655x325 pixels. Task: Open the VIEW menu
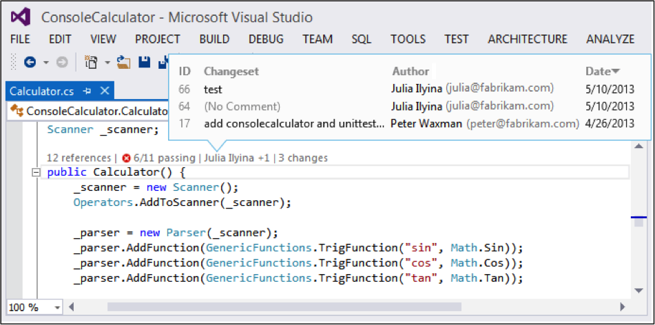[103, 39]
